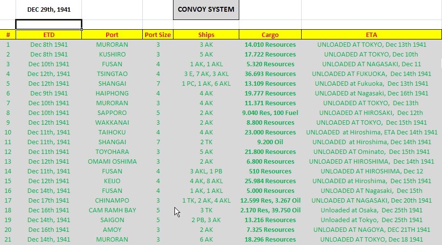The image size is (442, 245).
Task: Select ETA cell UNLOADED AT HIROSHIMA, Dec 12
Action: click(371, 171)
